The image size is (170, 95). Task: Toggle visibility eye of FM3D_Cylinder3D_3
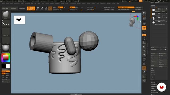(x=166, y=17)
